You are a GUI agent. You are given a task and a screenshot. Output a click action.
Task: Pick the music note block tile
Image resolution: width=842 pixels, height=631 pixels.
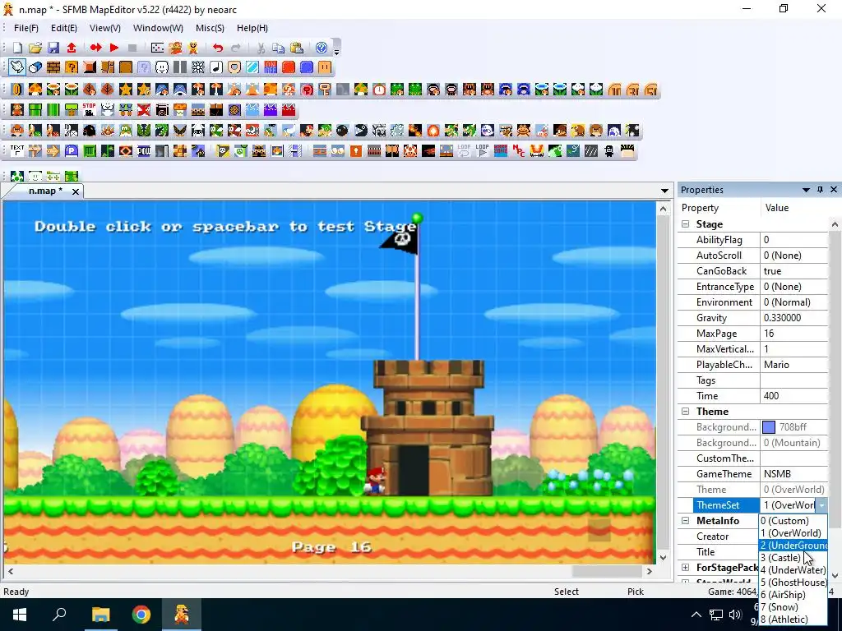tap(216, 67)
